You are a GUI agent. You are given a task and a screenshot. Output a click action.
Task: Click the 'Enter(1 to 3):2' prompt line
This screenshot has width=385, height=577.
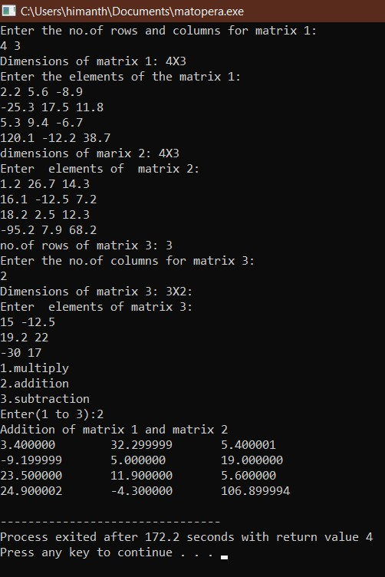52,414
